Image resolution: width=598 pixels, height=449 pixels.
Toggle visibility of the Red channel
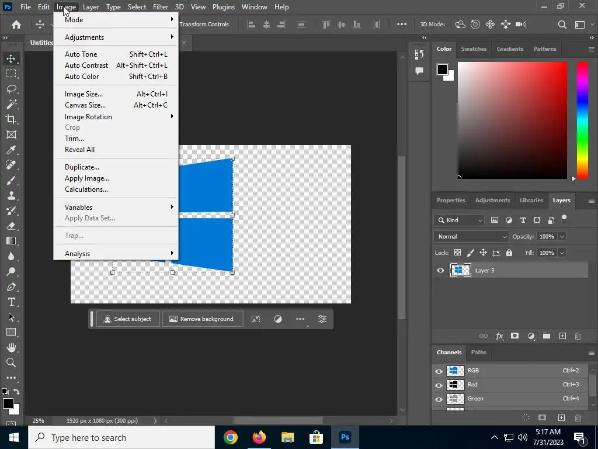pyautogui.click(x=439, y=385)
